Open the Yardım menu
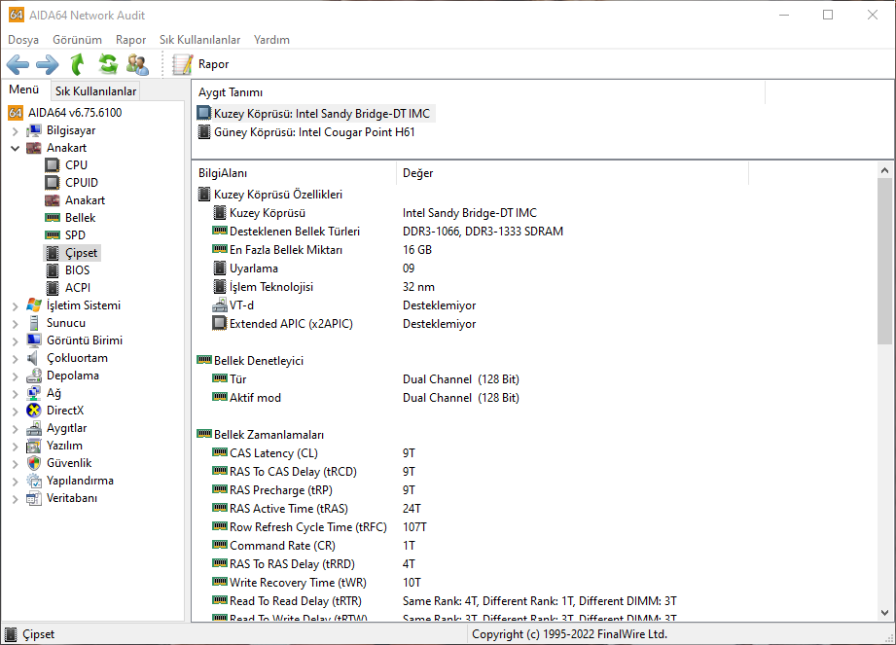The height and width of the screenshot is (645, 896). point(271,40)
